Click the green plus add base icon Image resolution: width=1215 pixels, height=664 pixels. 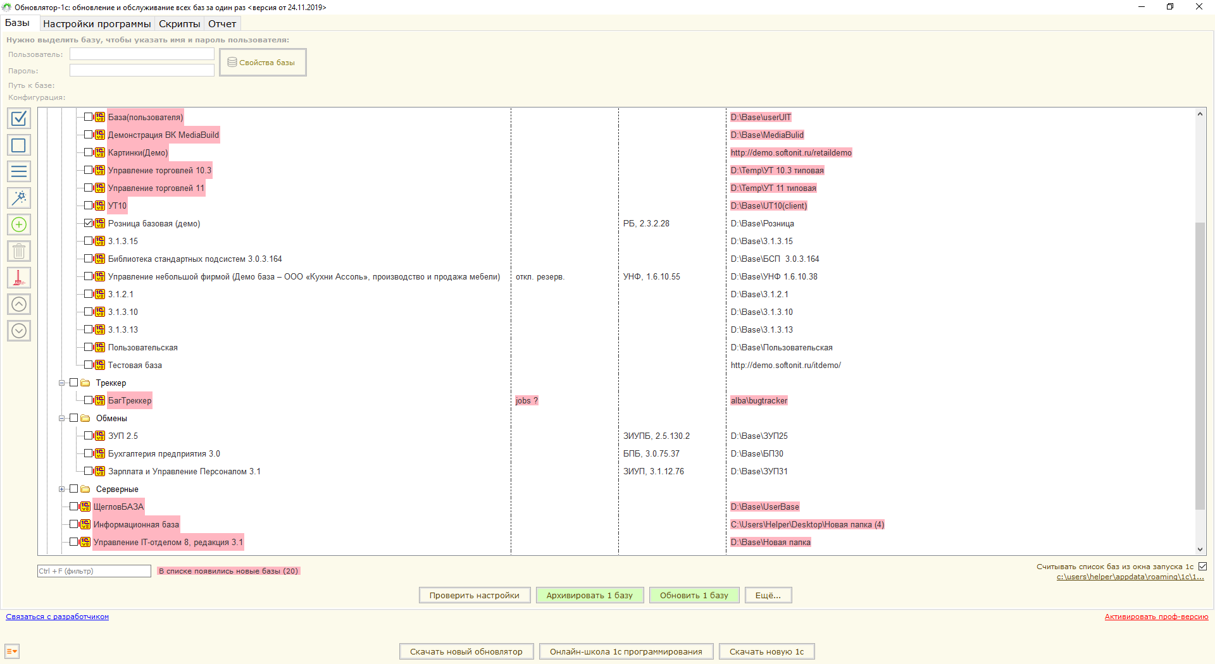click(19, 224)
